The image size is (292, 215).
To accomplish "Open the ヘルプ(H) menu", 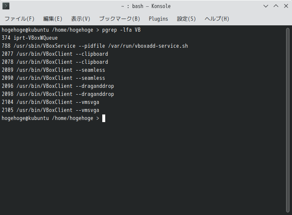I will click(x=217, y=19).
